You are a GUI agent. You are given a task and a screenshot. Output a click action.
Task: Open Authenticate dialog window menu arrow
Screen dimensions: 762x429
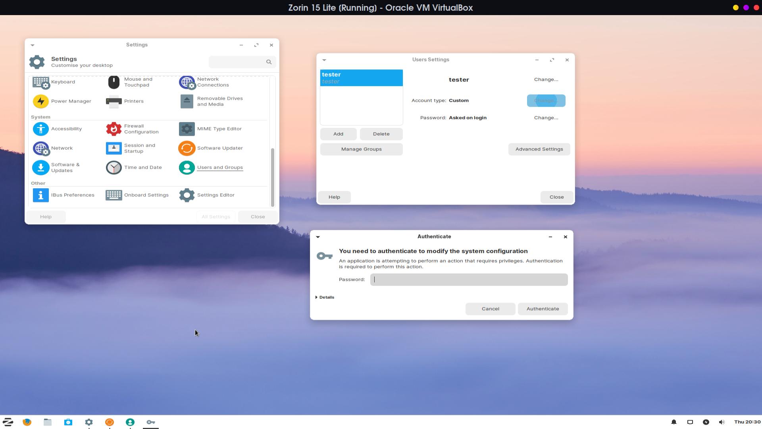point(318,237)
